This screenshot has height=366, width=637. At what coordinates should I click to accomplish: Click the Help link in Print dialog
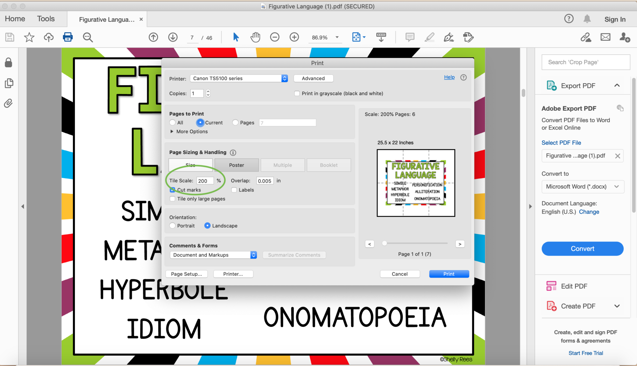(449, 77)
